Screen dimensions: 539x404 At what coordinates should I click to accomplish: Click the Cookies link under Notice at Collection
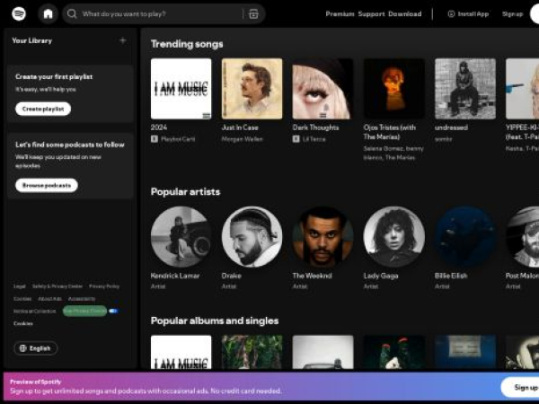(x=23, y=323)
